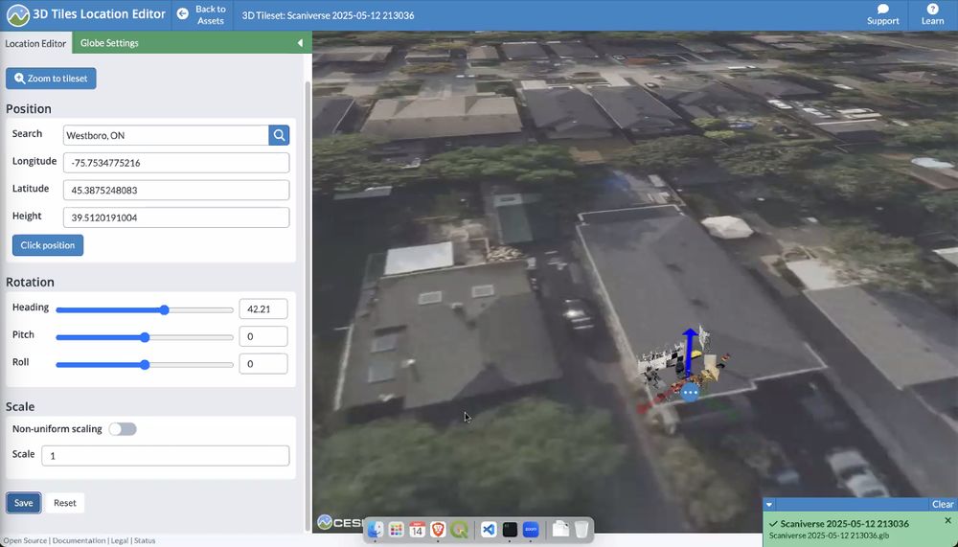This screenshot has width=958, height=547.
Task: Open Terminal from the dock
Action: click(510, 529)
